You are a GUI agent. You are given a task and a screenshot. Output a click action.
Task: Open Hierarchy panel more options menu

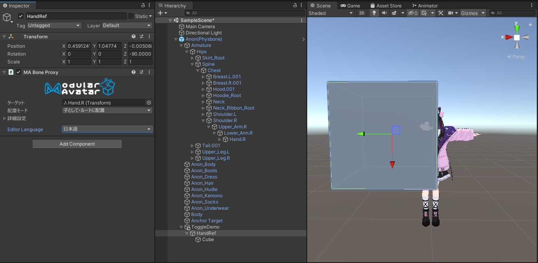pyautogui.click(x=302, y=5)
